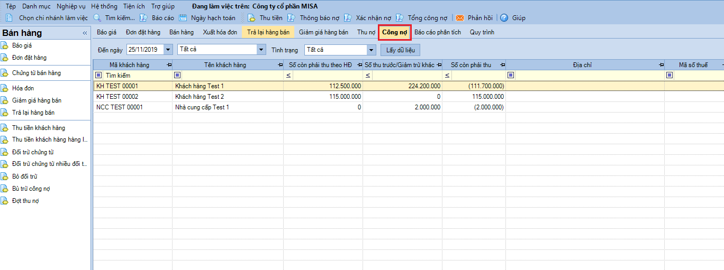Click the Thông báo nợ toolbar icon
Viewport: 724px width, 270px height.
coord(291,18)
